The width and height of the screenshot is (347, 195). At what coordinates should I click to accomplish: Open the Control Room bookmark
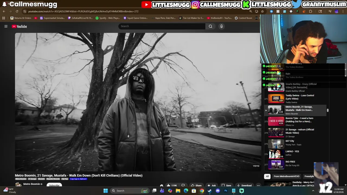(x=243, y=18)
